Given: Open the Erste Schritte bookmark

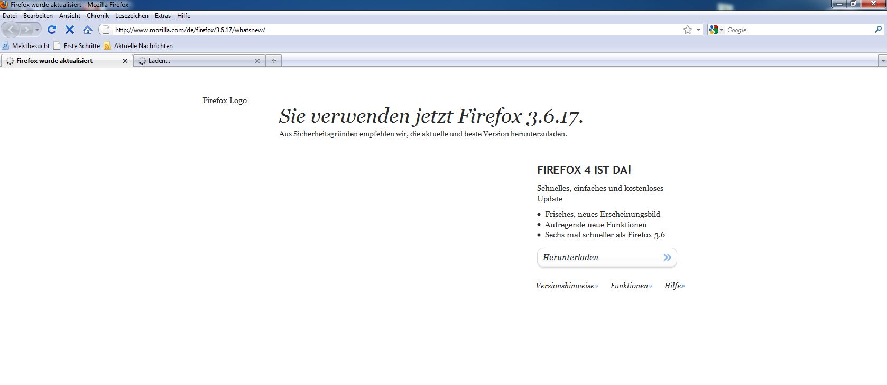Looking at the screenshot, I should pyautogui.click(x=77, y=46).
